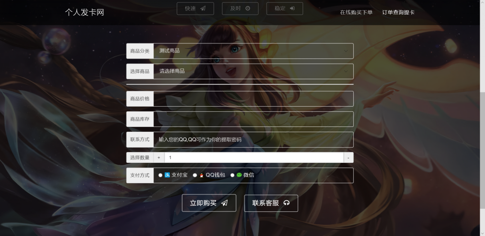Screen dimensions: 485x236
Task: Increase quantity with the plus button
Action: pos(159,158)
